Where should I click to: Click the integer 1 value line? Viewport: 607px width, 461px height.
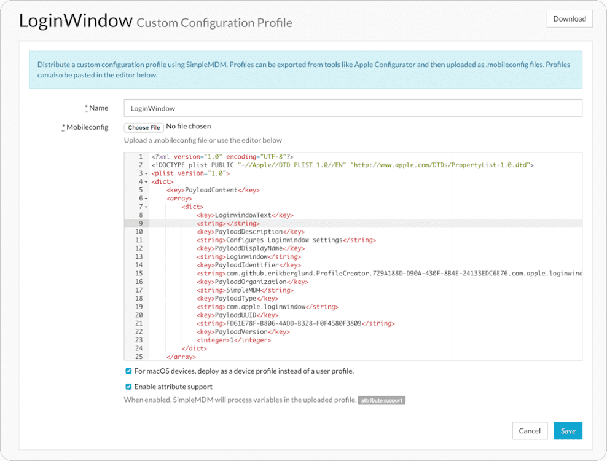233,340
